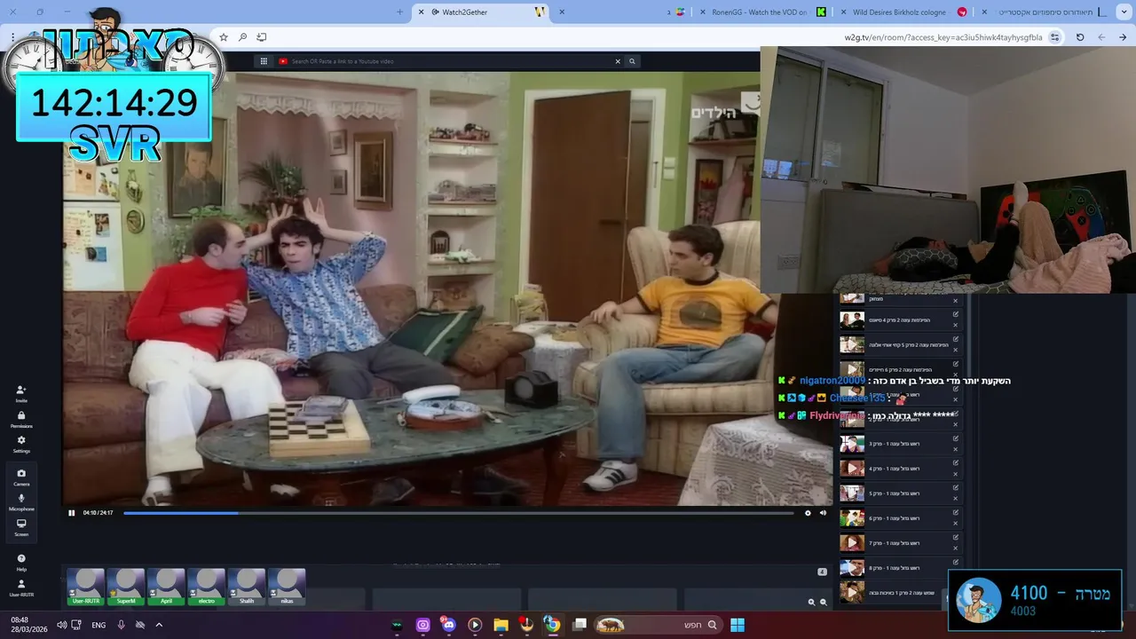Click the Windows Start button
Screen dimensions: 1136x639
[738, 625]
